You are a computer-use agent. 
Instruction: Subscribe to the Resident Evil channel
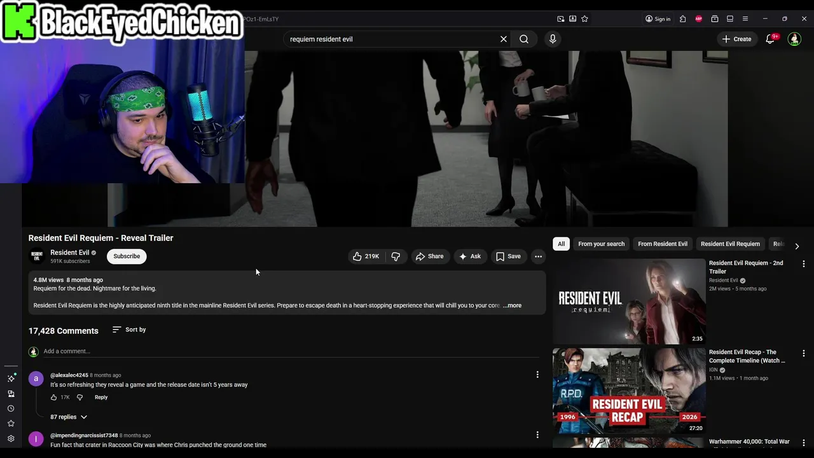[127, 256]
